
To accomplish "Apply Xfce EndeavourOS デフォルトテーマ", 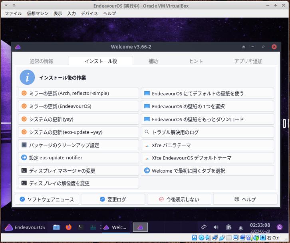I will (x=207, y=158).
